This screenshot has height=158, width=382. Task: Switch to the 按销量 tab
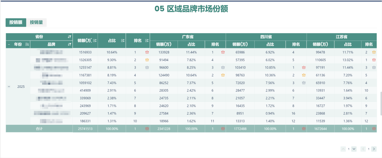(x=36, y=22)
